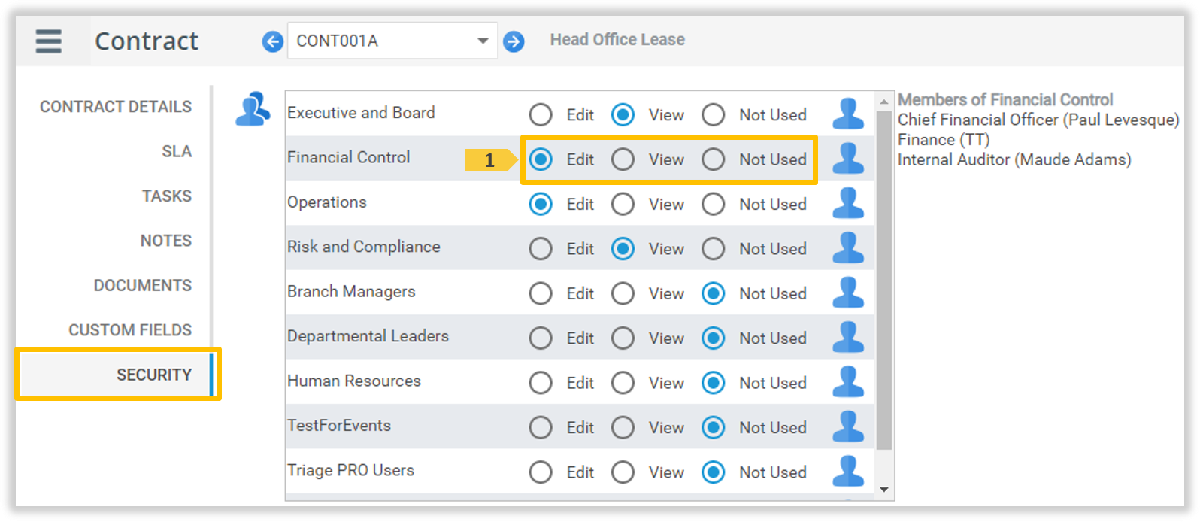Click the user groups icon beside the list
The height and width of the screenshot is (522, 1200).
pos(253,109)
